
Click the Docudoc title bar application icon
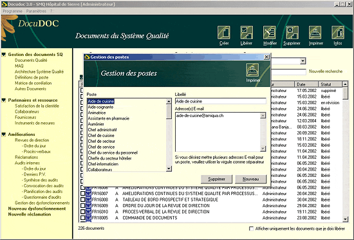pyautogui.click(x=5, y=5)
